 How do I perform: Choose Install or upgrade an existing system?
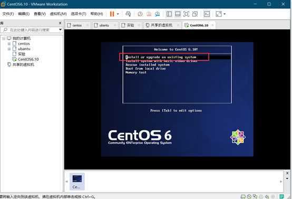(x=161, y=57)
